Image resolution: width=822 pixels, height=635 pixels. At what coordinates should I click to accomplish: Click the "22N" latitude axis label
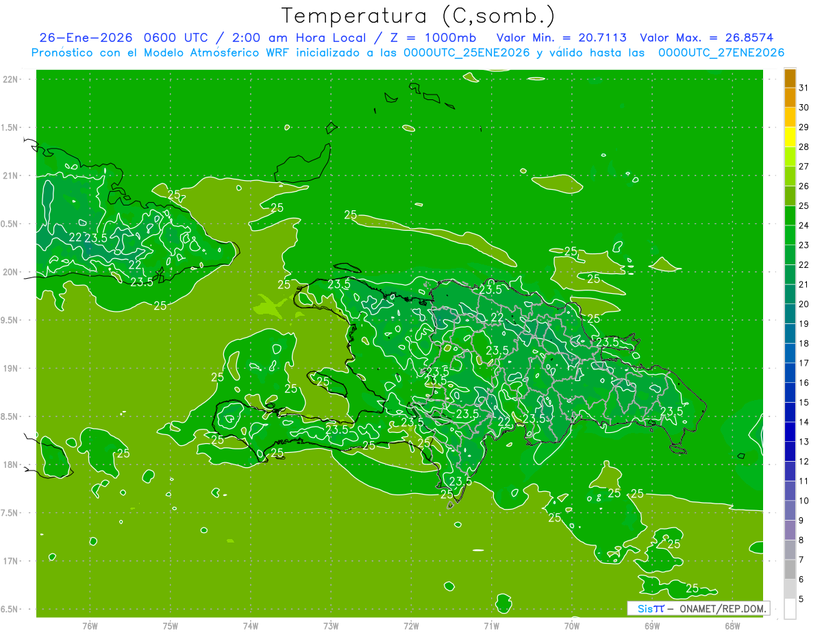tap(11, 79)
